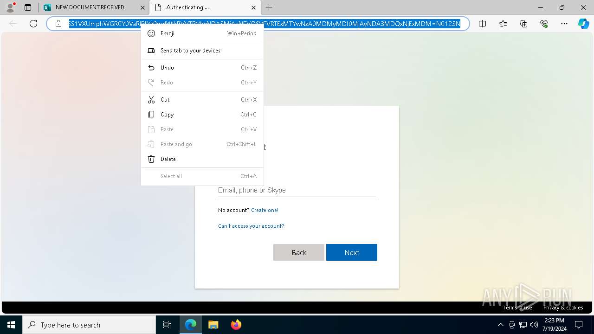Refresh the page
Viewport: 594px width, 334px height.
(33, 24)
